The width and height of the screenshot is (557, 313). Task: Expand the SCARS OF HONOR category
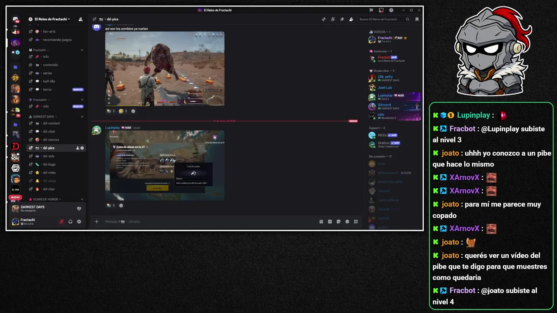tap(45, 199)
